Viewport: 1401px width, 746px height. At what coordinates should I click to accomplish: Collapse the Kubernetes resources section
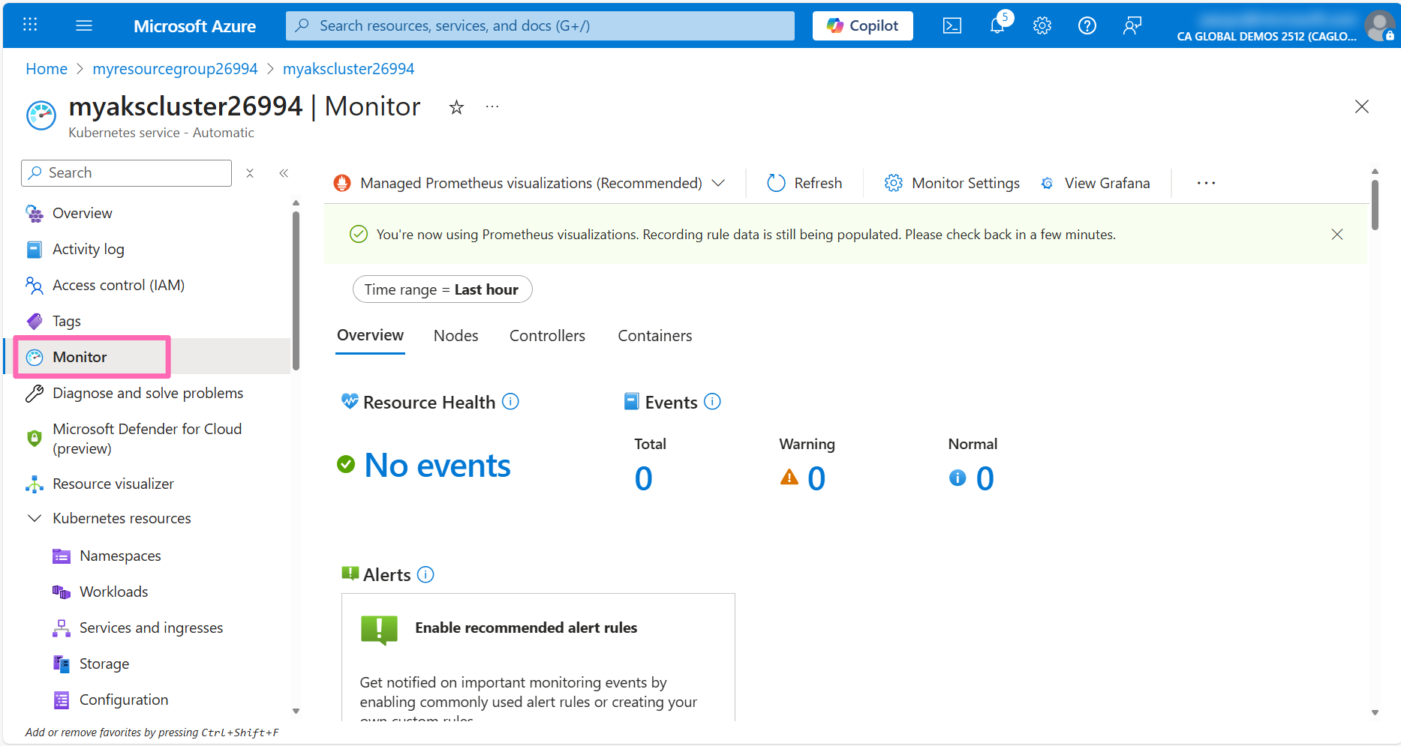click(34, 517)
